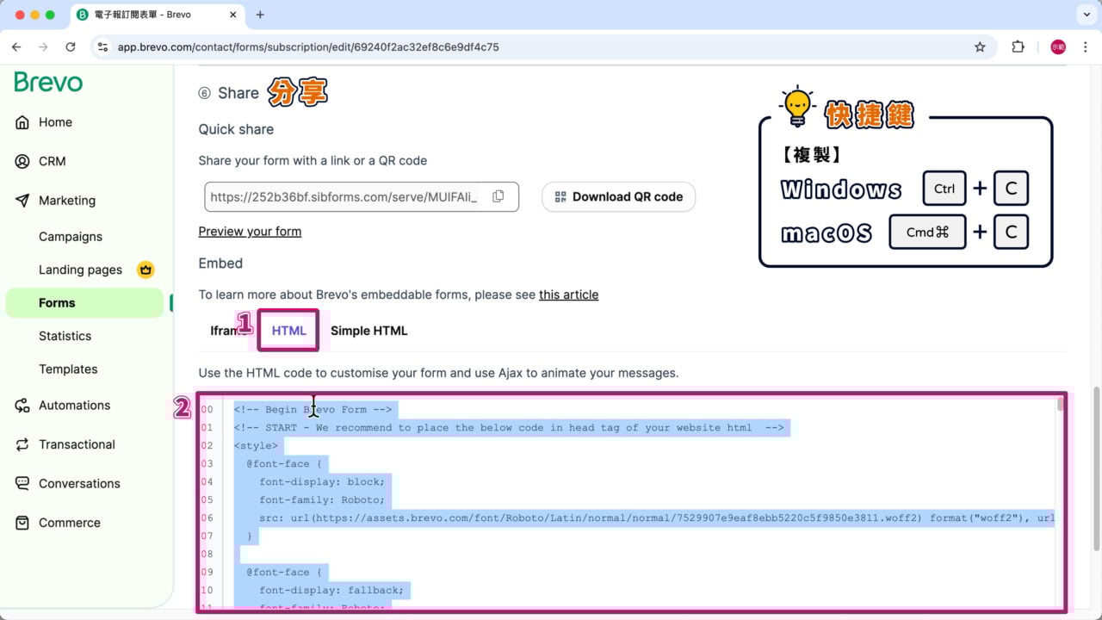1102x620 pixels.
Task: Click the Automations sidebar icon
Action: [22, 405]
